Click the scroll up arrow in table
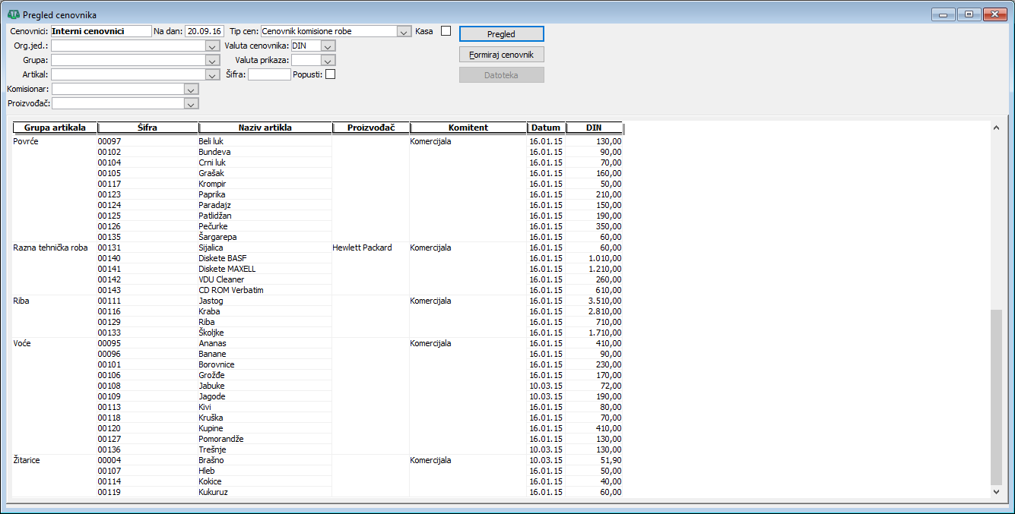This screenshot has height=514, width=1015. point(996,128)
